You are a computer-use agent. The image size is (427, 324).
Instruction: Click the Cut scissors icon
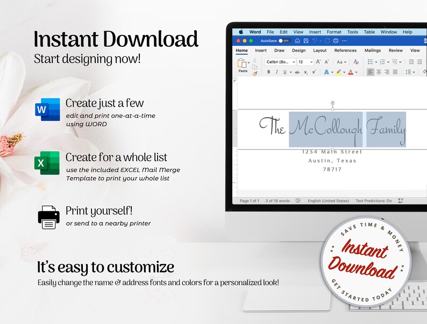[254, 60]
